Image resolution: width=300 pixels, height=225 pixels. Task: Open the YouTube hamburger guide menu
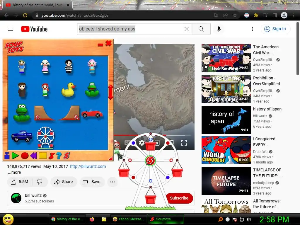point(11,29)
